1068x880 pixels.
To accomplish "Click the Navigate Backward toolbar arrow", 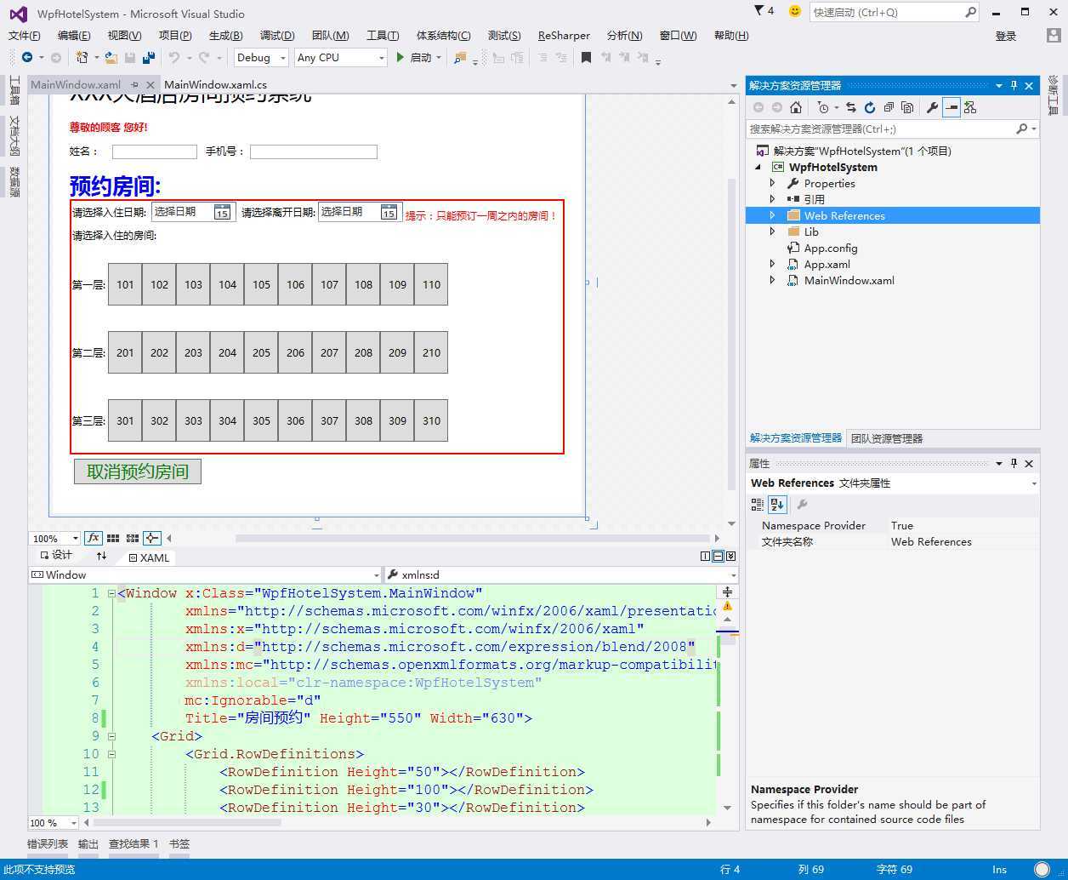I will coord(27,57).
